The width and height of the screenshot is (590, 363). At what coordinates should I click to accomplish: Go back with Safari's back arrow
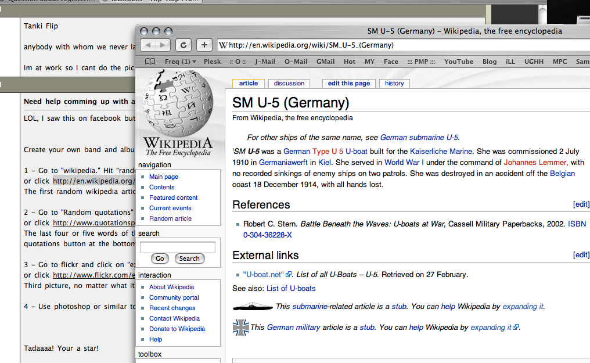pos(148,45)
